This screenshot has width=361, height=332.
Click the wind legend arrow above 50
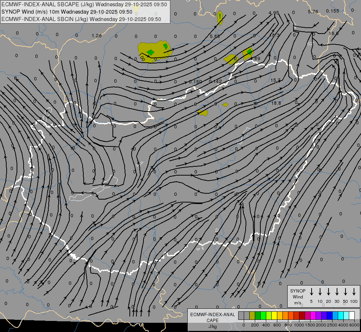(346, 292)
